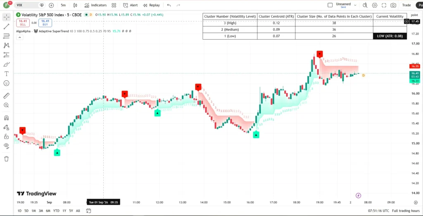The image size is (423, 216).
Task: Open the 07:51:16 UTC timezone menu
Action: 378,211
